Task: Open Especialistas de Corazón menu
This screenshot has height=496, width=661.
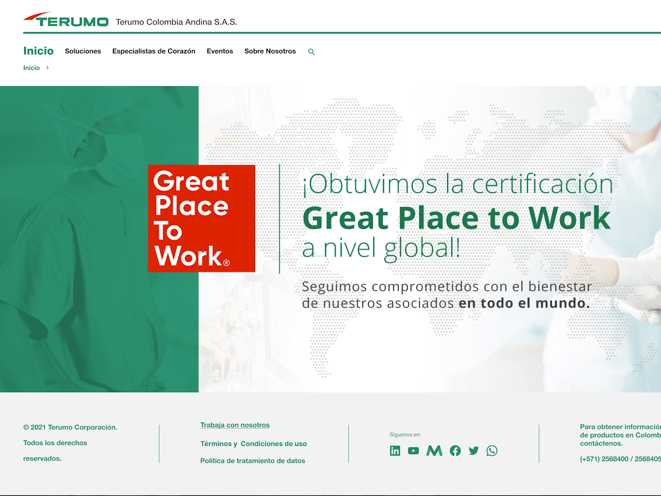Action: point(154,51)
